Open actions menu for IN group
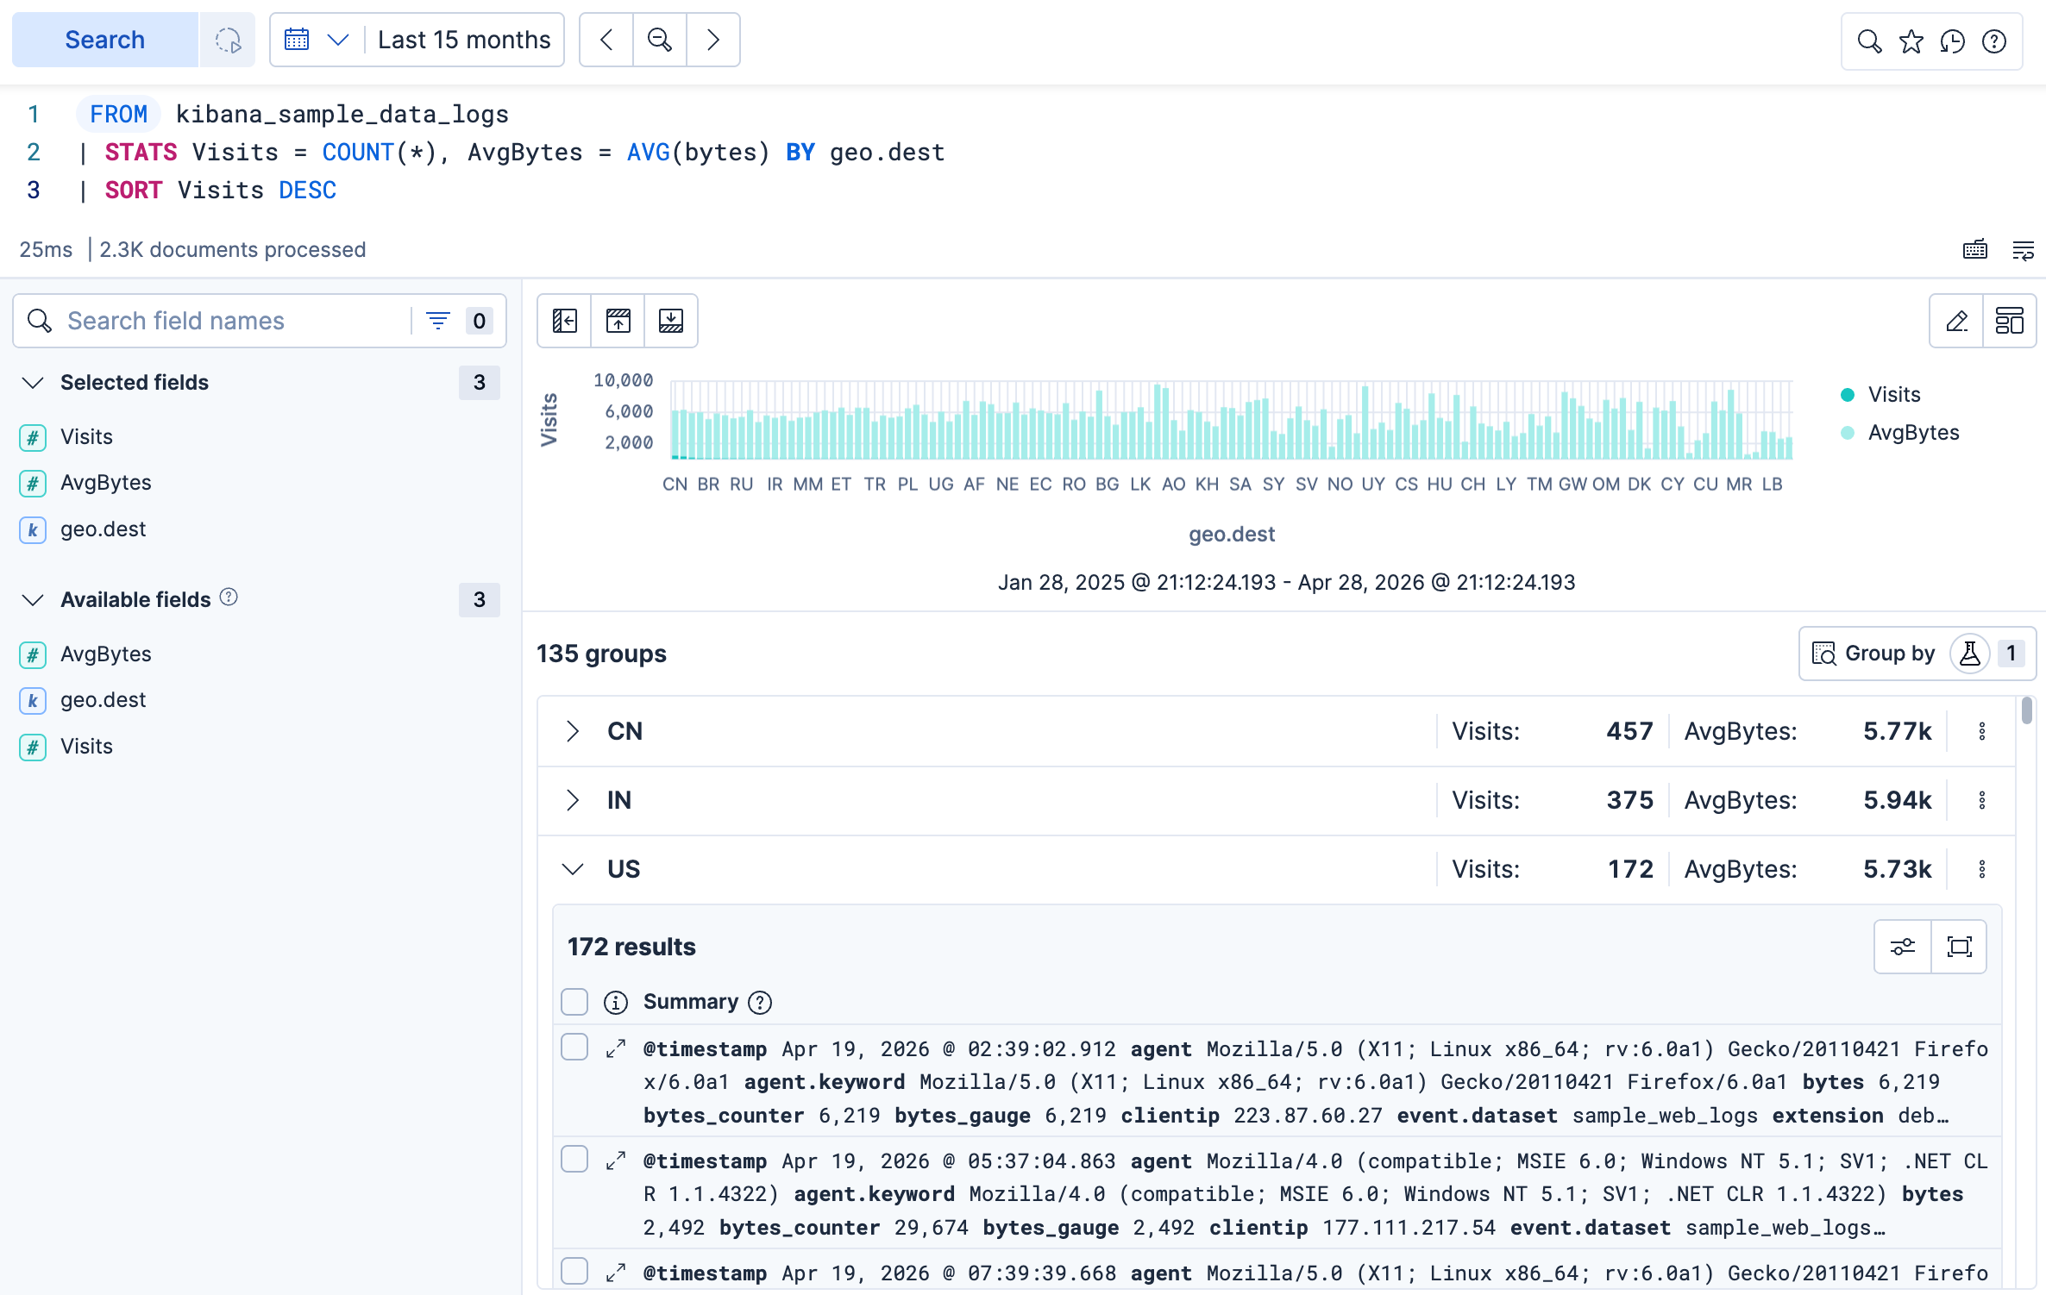 pos(1982,801)
